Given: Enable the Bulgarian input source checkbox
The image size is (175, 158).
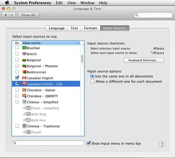Looking at the screenshot, I should tap(17, 60).
